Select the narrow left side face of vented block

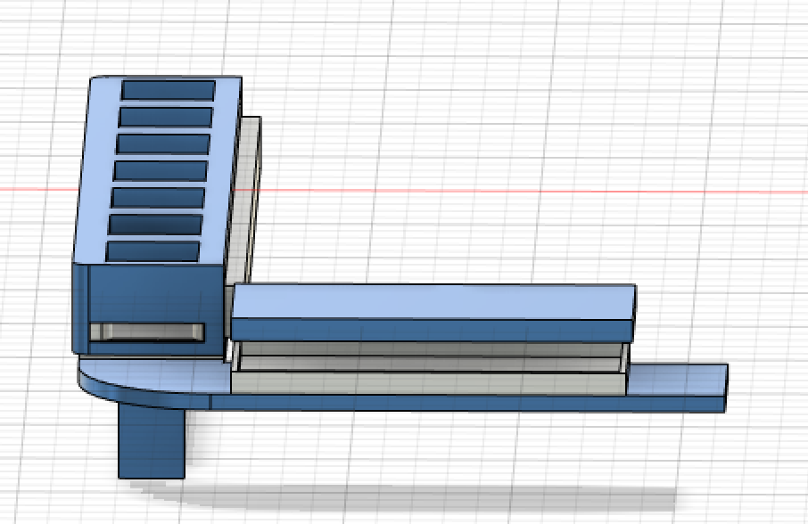80,307
